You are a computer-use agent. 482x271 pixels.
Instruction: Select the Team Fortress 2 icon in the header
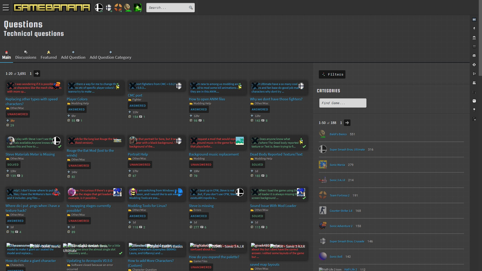[x=118, y=8]
